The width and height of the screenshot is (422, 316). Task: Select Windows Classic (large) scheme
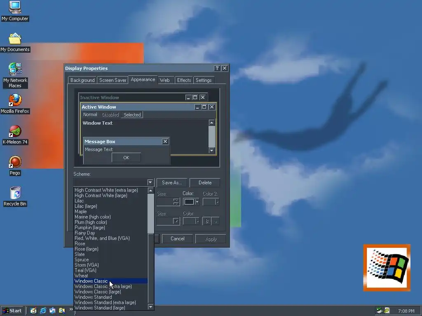[110, 292]
